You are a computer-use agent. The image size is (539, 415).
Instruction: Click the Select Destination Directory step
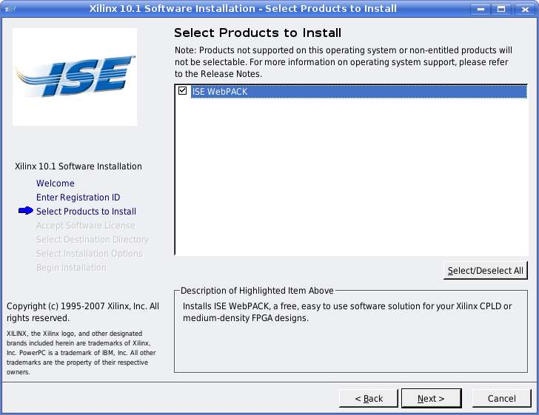pyautogui.click(x=93, y=240)
